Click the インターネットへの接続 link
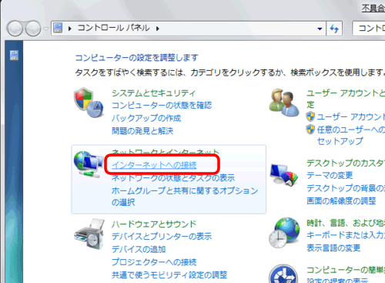The width and height of the screenshot is (385, 283). [x=154, y=165]
